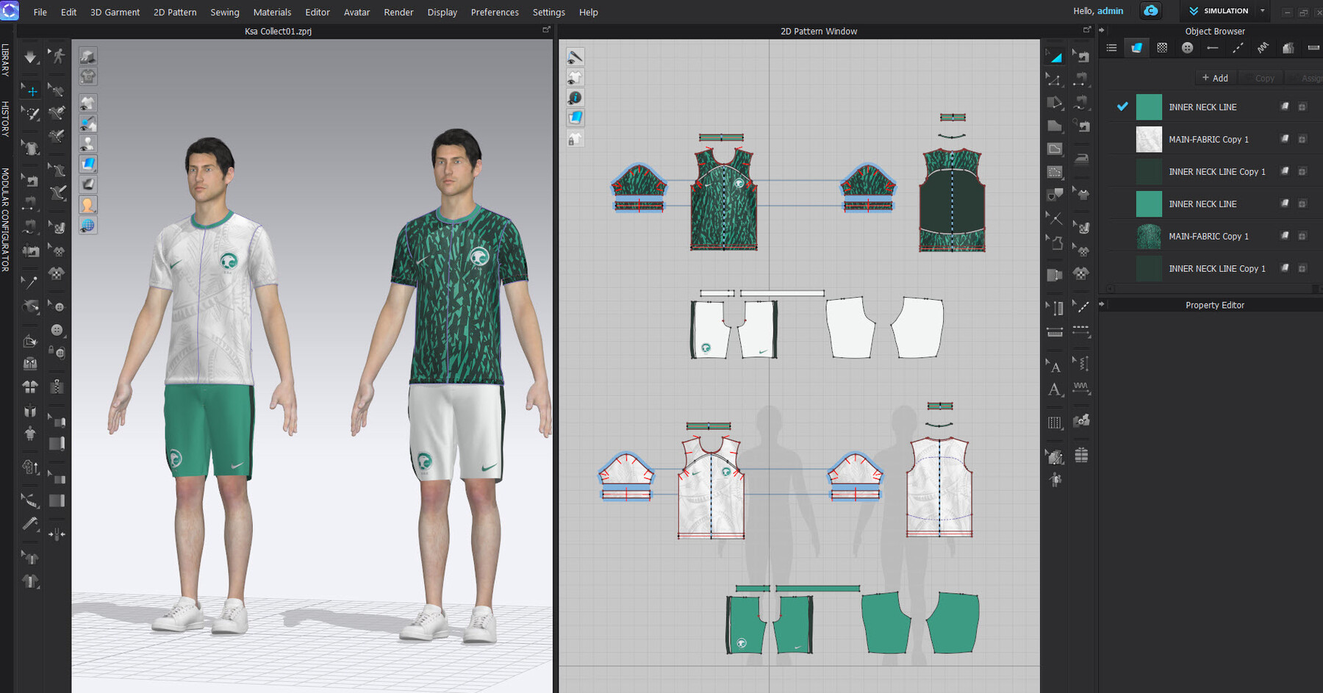Select teal swatch of first INNER NECK LINE
1323x693 pixels.
point(1149,107)
